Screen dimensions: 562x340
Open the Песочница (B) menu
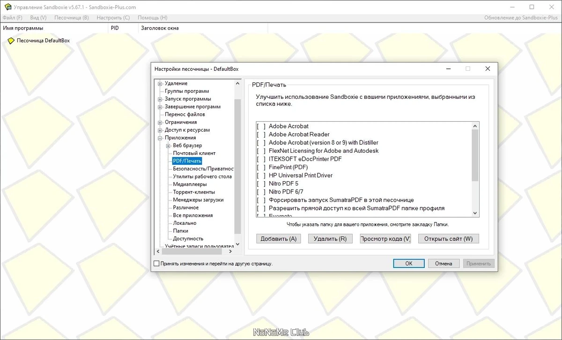pyautogui.click(x=72, y=18)
